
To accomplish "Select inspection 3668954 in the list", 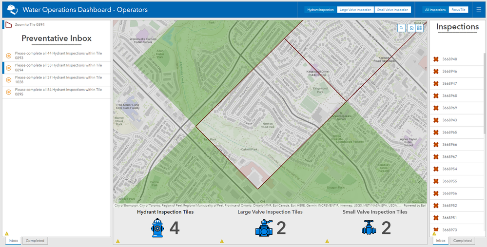I will pyautogui.click(x=457, y=169).
